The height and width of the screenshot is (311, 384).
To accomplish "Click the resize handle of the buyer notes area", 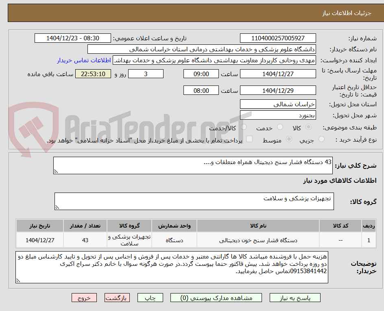I will tap(18, 280).
